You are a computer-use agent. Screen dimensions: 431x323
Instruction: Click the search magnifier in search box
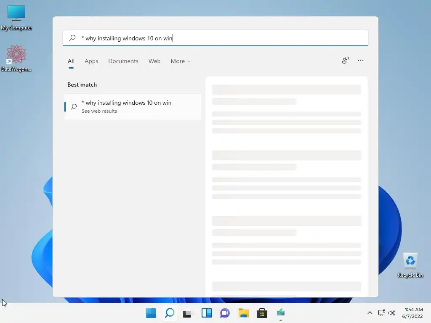[x=72, y=38]
